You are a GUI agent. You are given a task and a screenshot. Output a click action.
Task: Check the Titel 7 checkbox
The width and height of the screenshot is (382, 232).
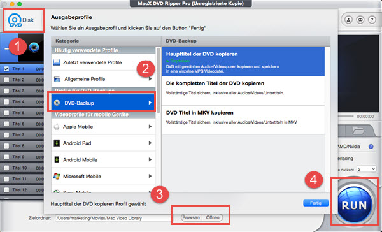(x=6, y=134)
